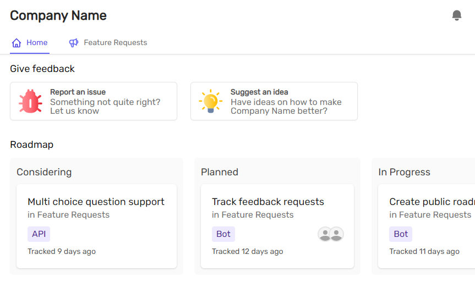Viewport: 475px width, 299px height.
Task: Click the yellow lightbulb icon
Action: point(210,101)
